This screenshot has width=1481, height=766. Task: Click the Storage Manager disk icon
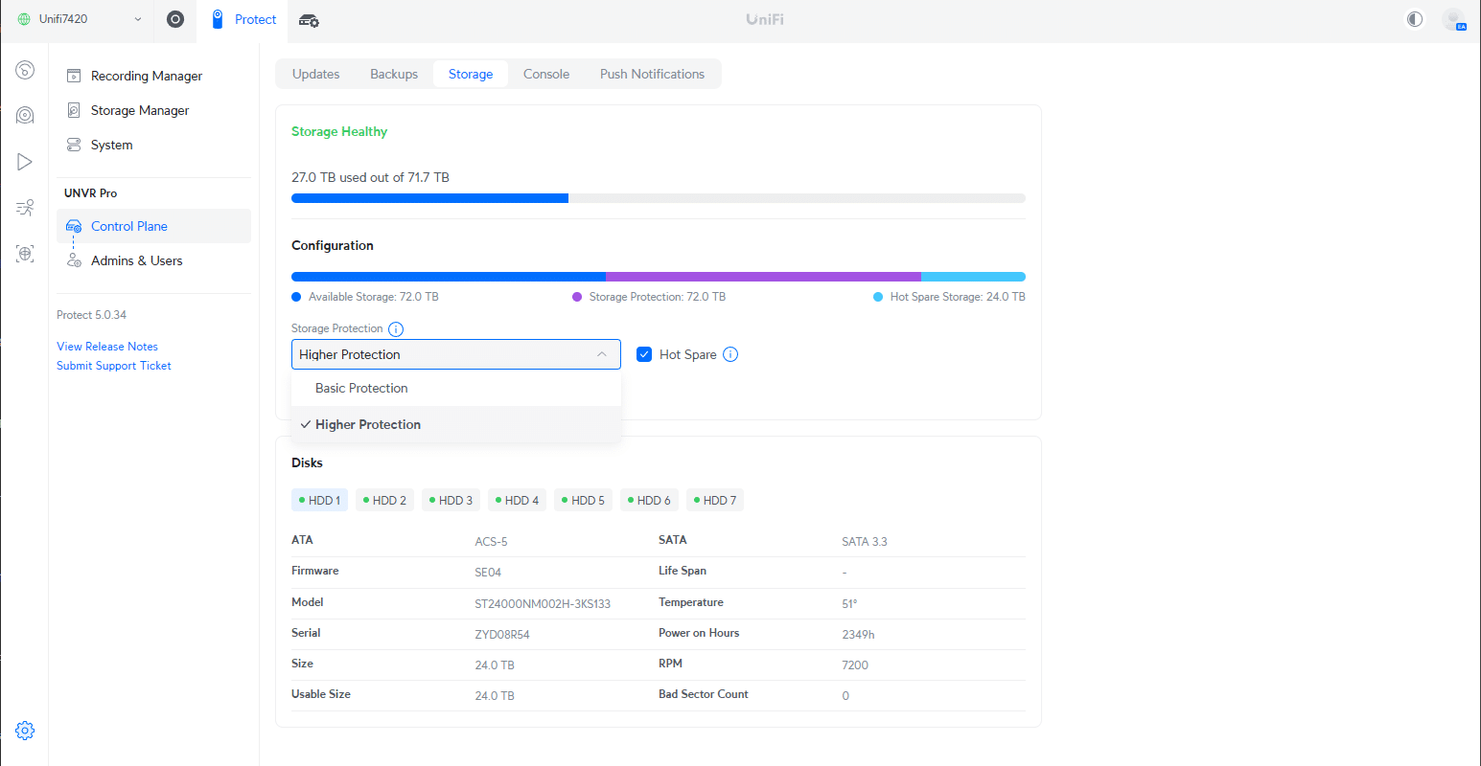click(x=74, y=110)
